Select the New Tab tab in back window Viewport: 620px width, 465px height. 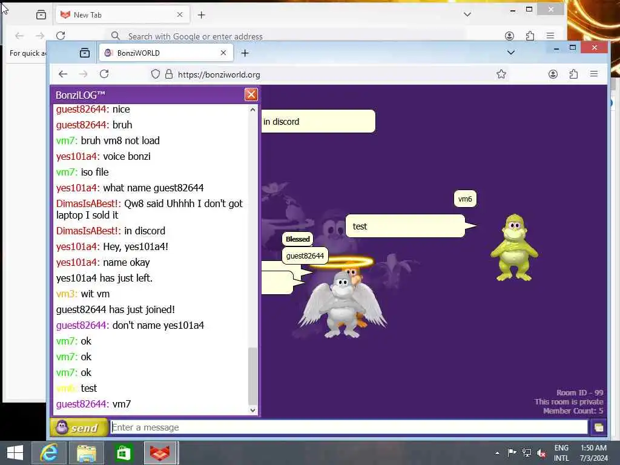(122, 15)
